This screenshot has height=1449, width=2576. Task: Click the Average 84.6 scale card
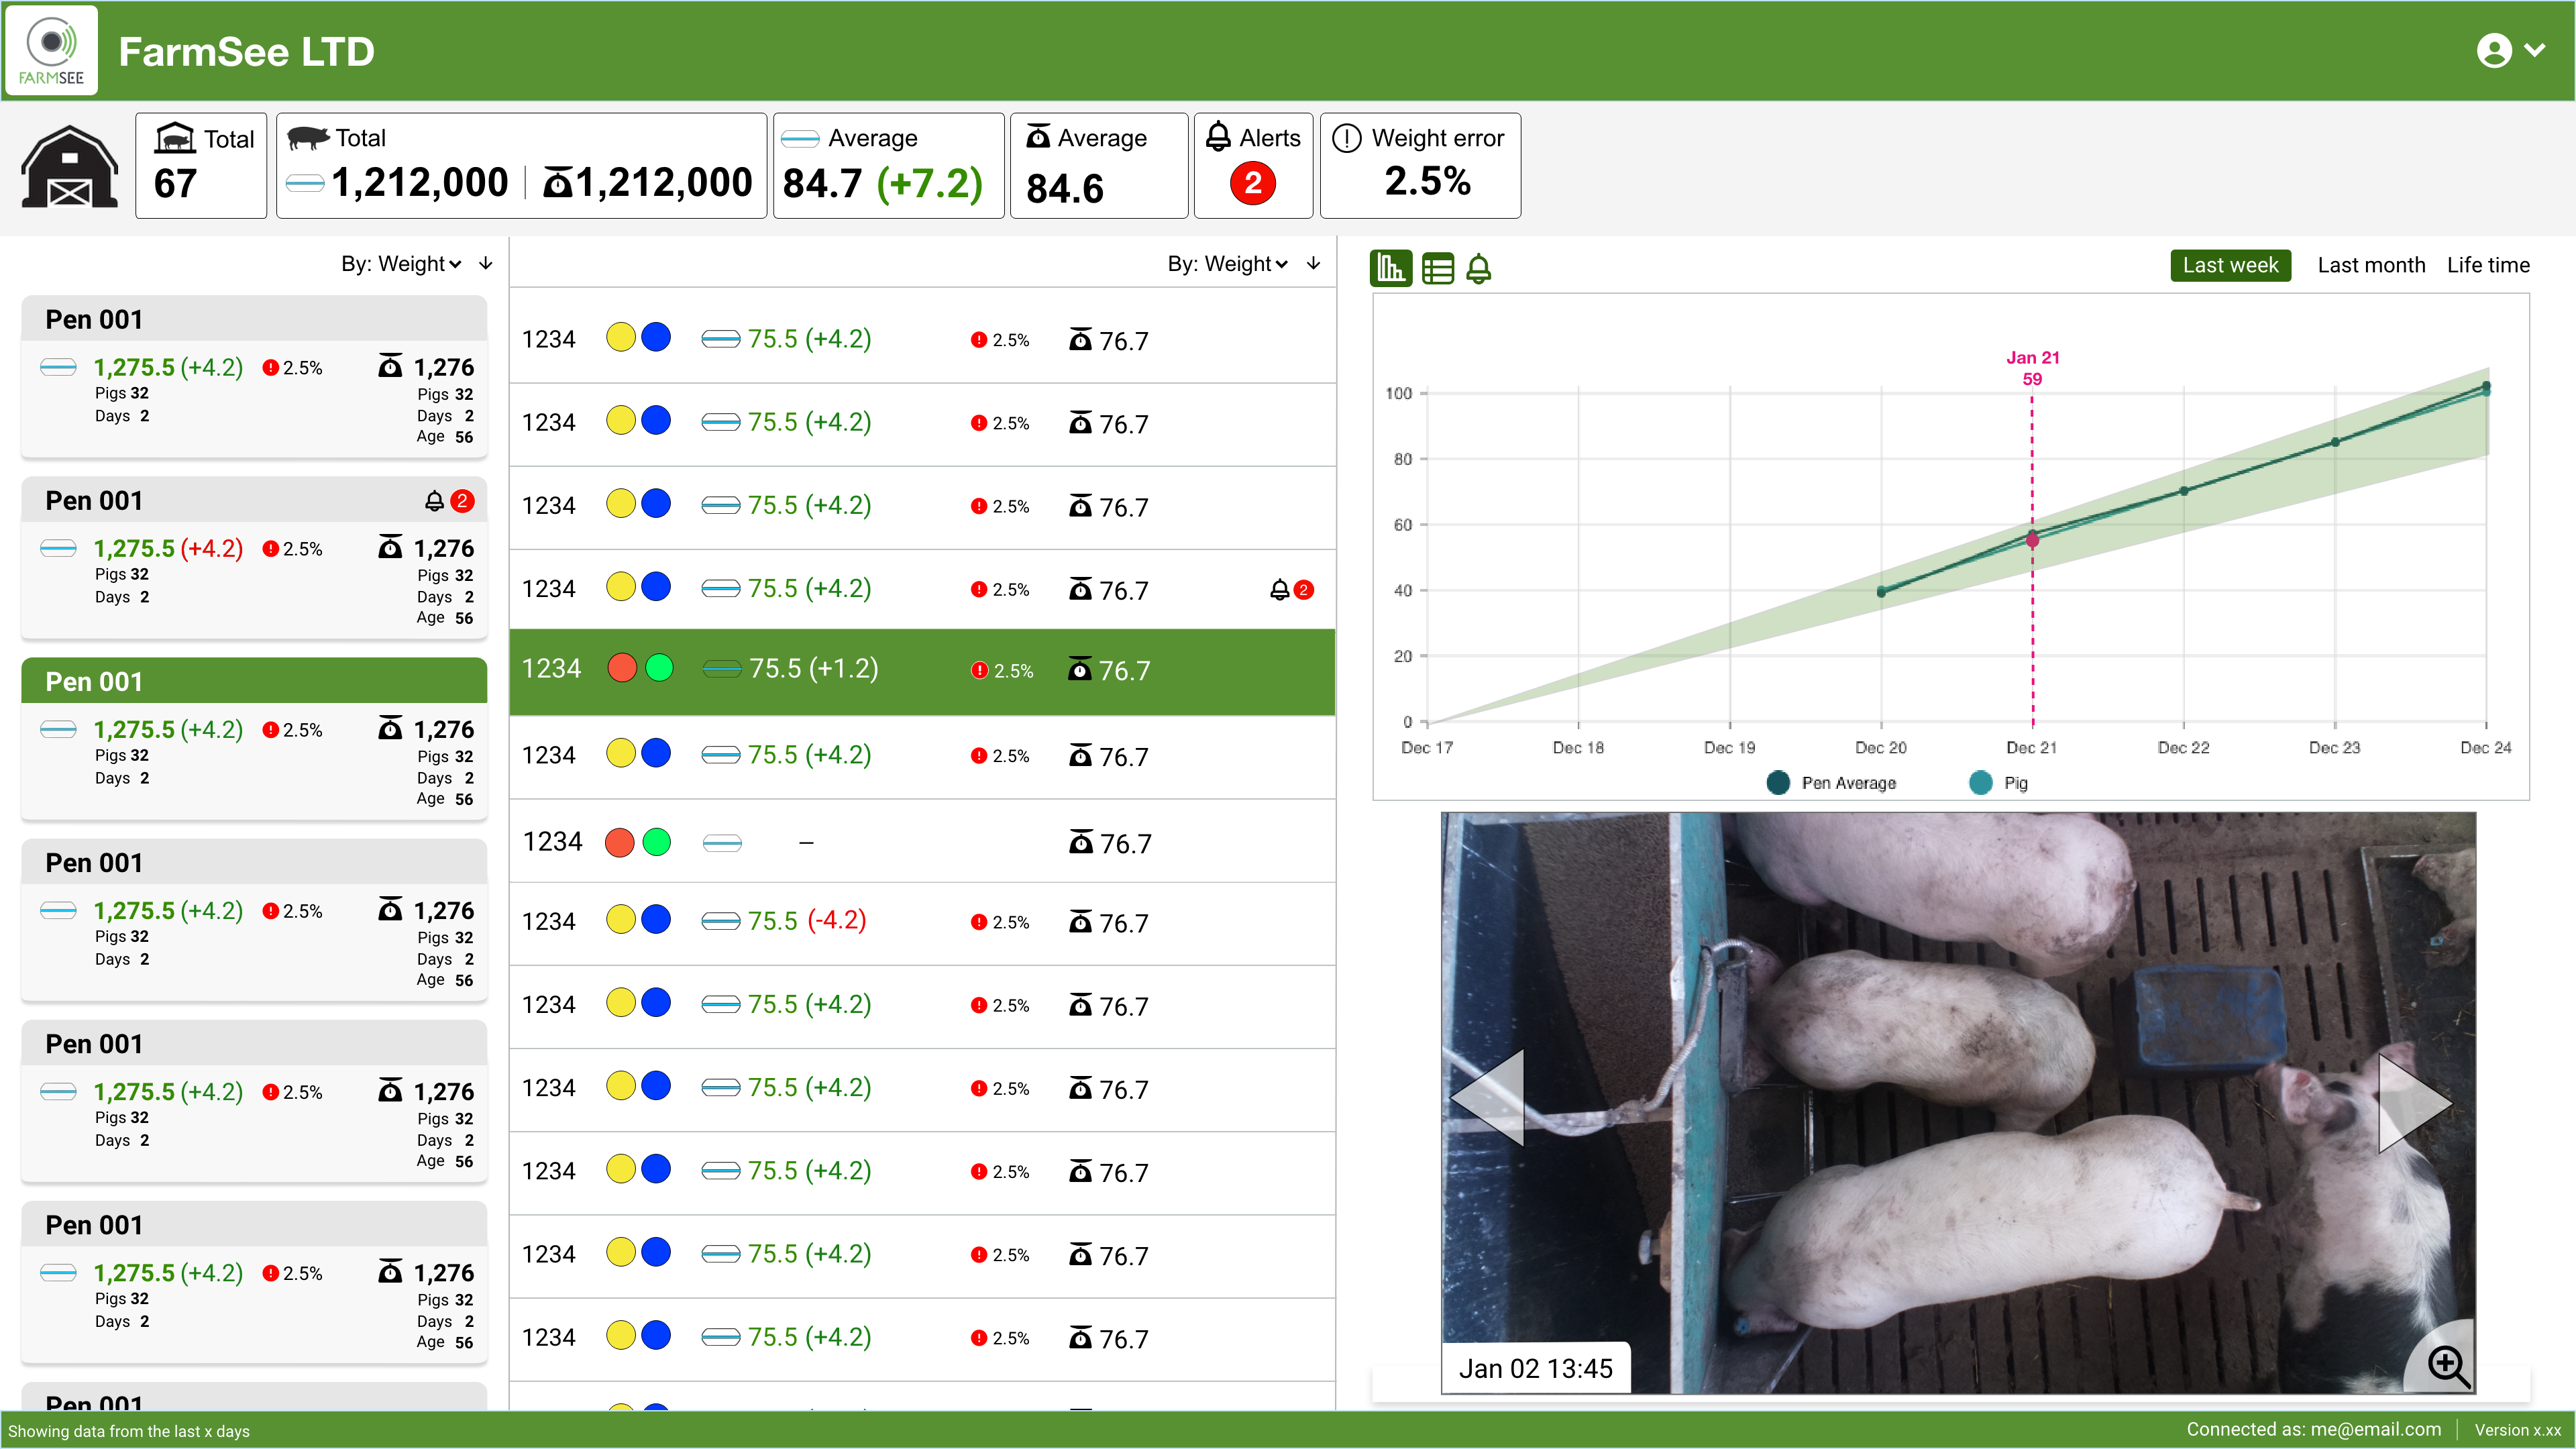tap(1099, 166)
